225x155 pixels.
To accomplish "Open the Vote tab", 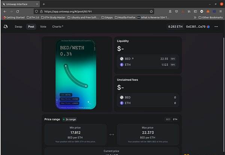I will coord(43,27).
